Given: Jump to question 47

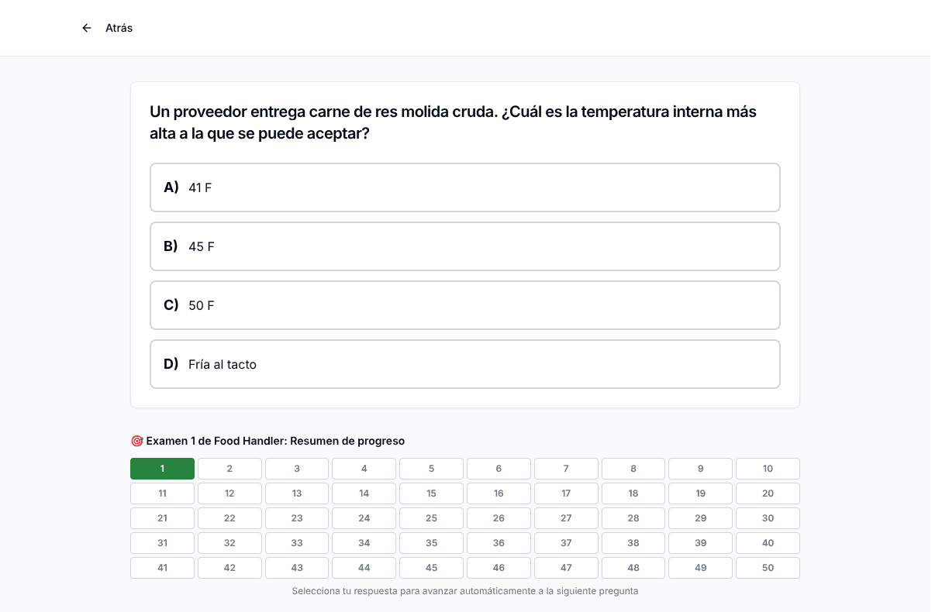Looking at the screenshot, I should [566, 568].
